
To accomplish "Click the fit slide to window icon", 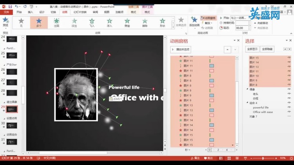I will (291, 158).
